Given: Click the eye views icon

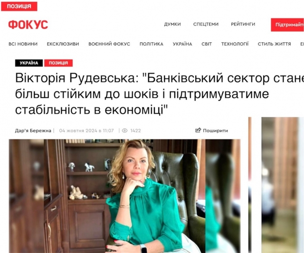Looking at the screenshot, I should (x=124, y=130).
